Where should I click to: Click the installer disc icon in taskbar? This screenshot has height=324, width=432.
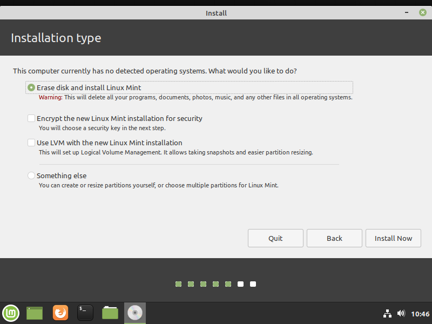click(x=134, y=313)
